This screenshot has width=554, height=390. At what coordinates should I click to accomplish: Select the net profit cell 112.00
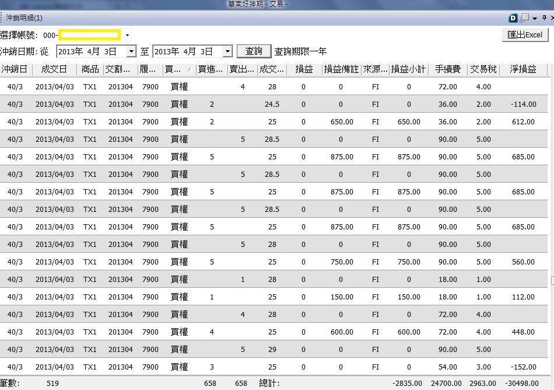523,297
